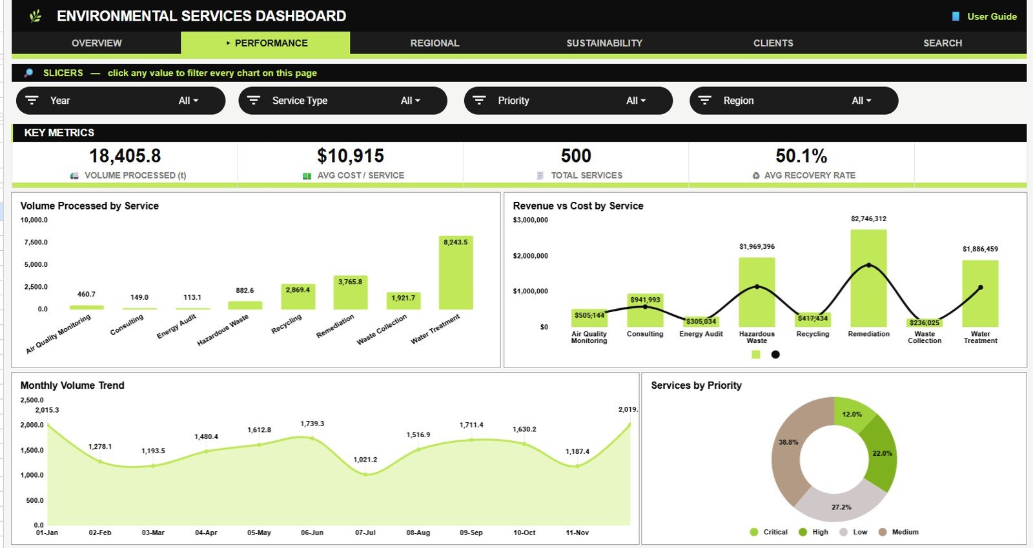Click the Critical legend color dot
Viewport: 1033px width, 548px height.
[754, 532]
